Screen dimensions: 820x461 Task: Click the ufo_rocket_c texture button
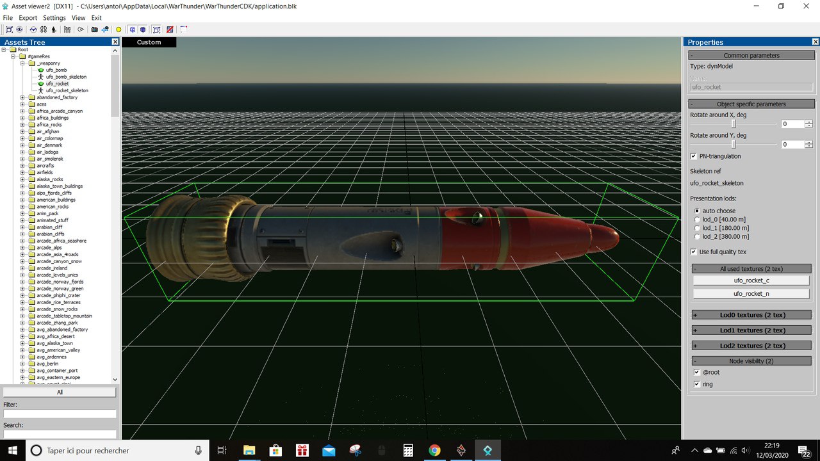(751, 280)
